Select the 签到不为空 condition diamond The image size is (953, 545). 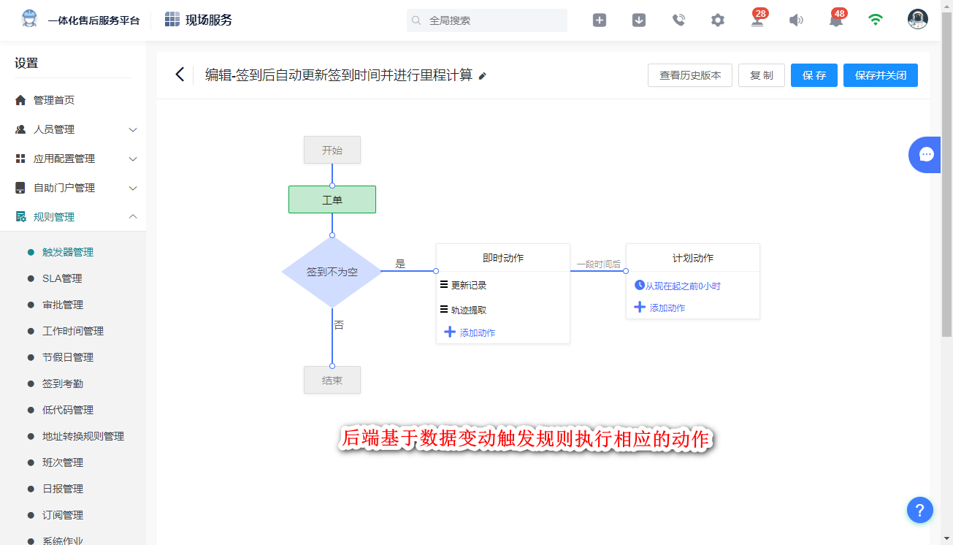(332, 272)
